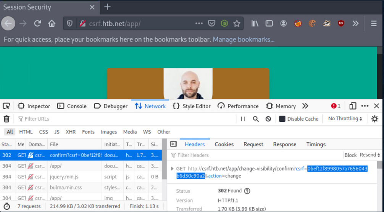Image resolution: width=384 pixels, height=212 pixels.
Task: Click the request blocking icon
Action: point(268,119)
